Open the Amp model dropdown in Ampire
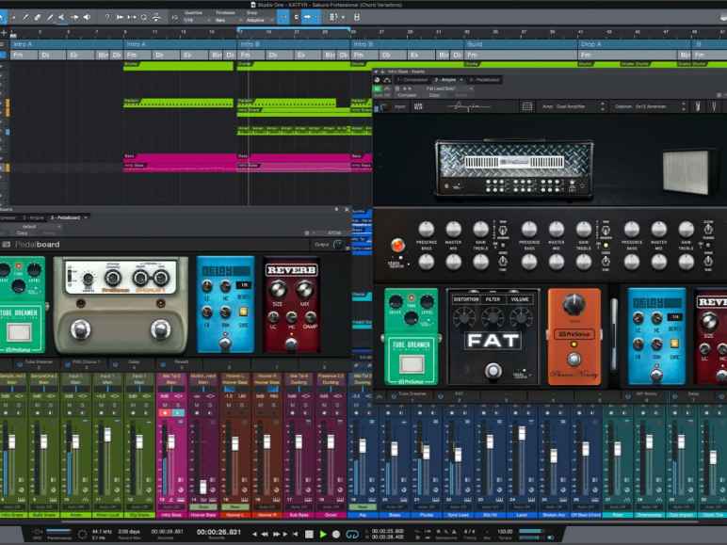Image resolution: width=727 pixels, height=545 pixels. click(570, 107)
